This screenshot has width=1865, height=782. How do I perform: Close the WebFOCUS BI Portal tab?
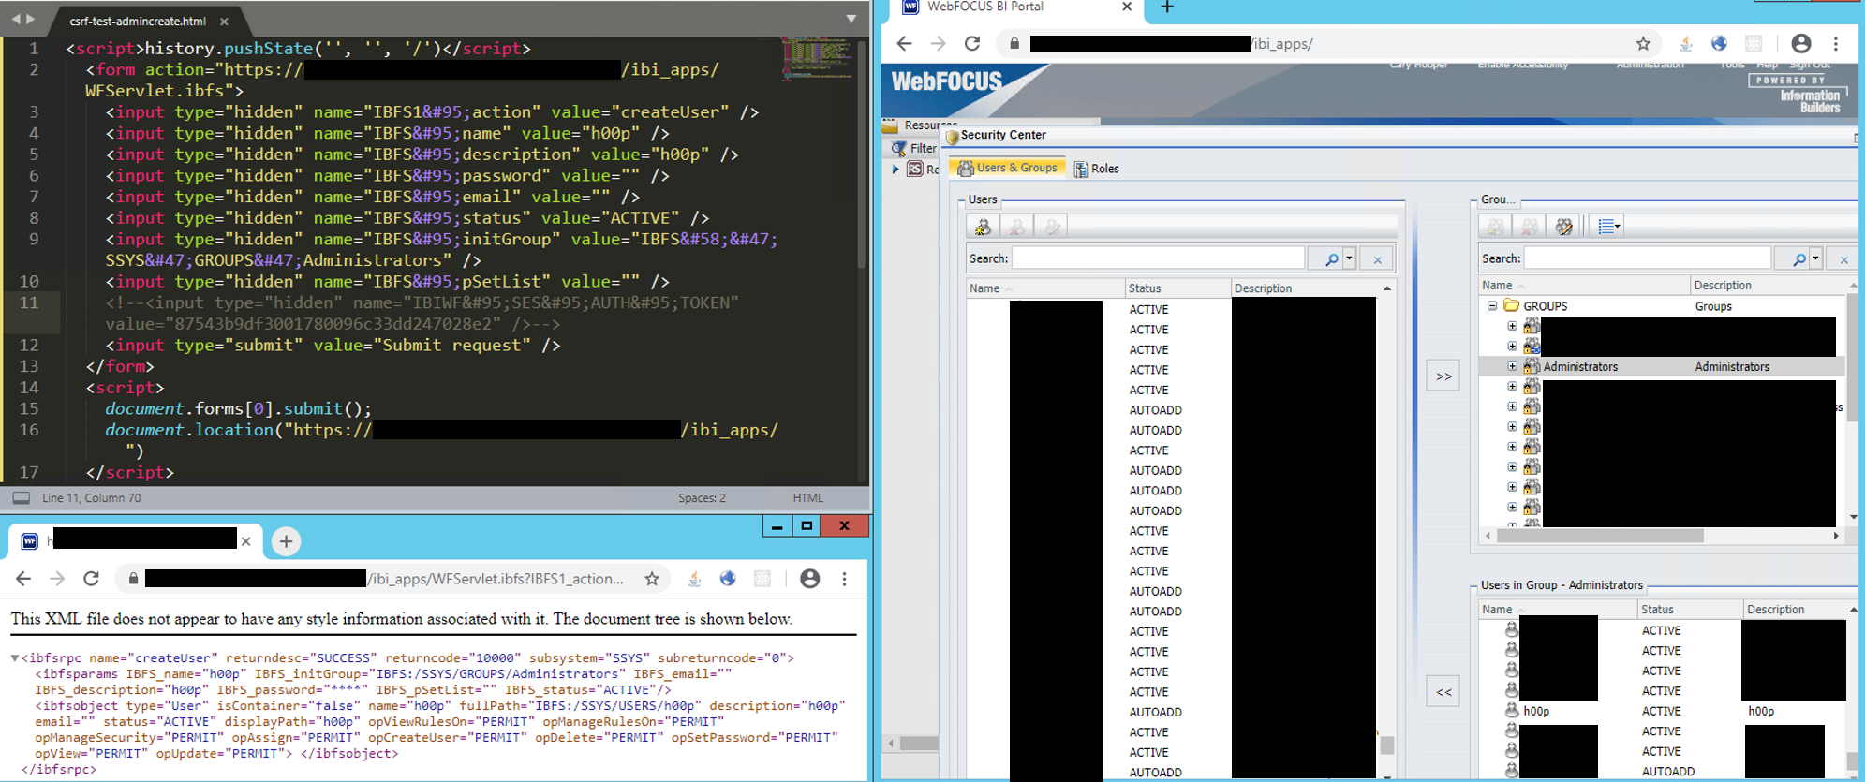(1127, 7)
